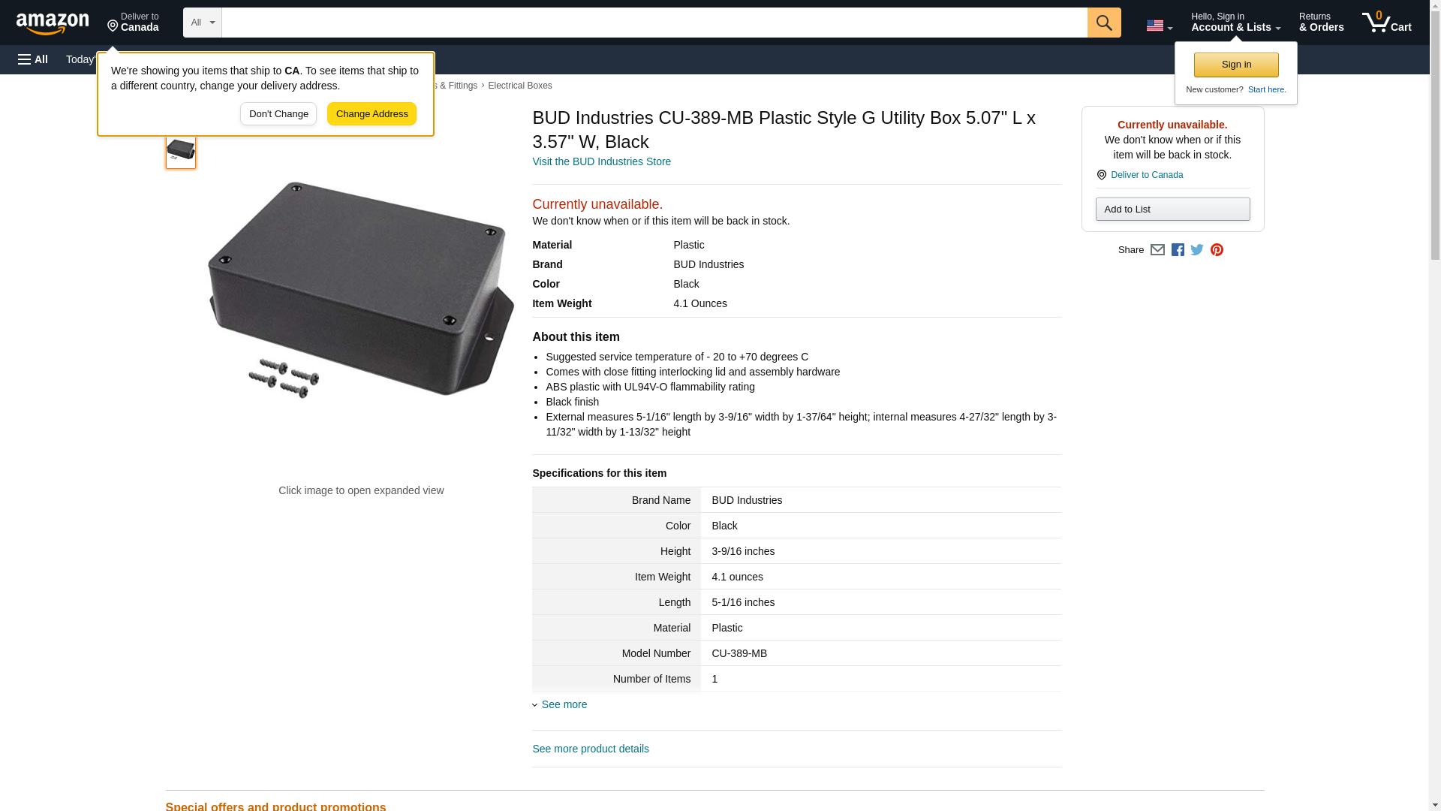The height and width of the screenshot is (811, 1441).
Task: Click Deliver to Canada in header
Action: [133, 23]
